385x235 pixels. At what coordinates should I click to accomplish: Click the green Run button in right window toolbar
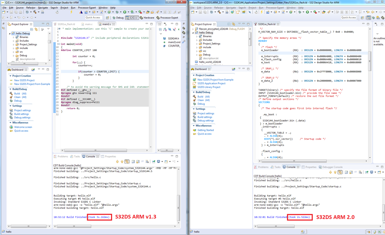[307, 12]
